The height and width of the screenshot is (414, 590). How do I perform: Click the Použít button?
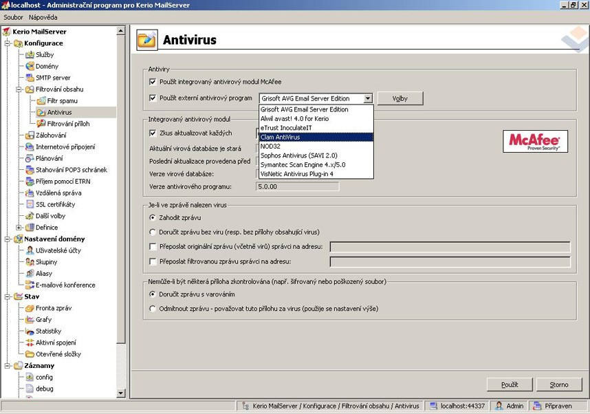pos(510,384)
